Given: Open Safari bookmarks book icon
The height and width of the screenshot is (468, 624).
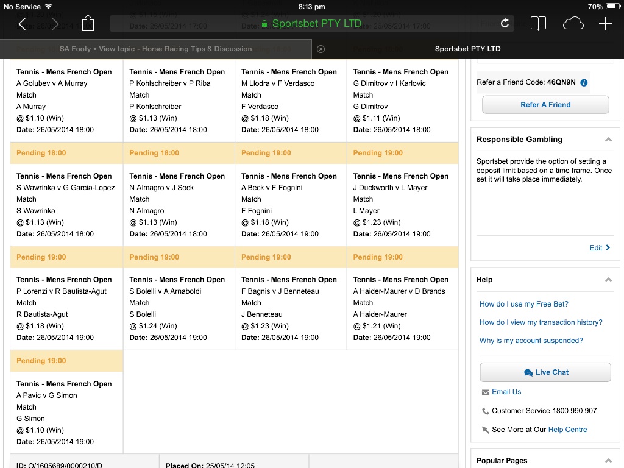Looking at the screenshot, I should point(538,24).
